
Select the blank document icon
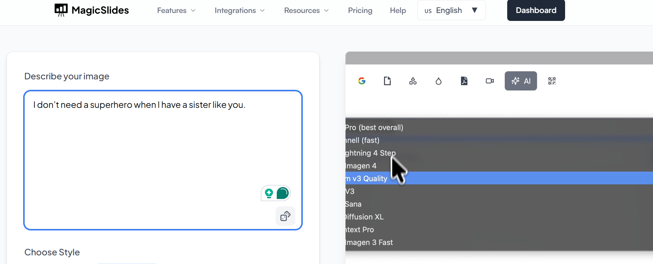pyautogui.click(x=387, y=81)
